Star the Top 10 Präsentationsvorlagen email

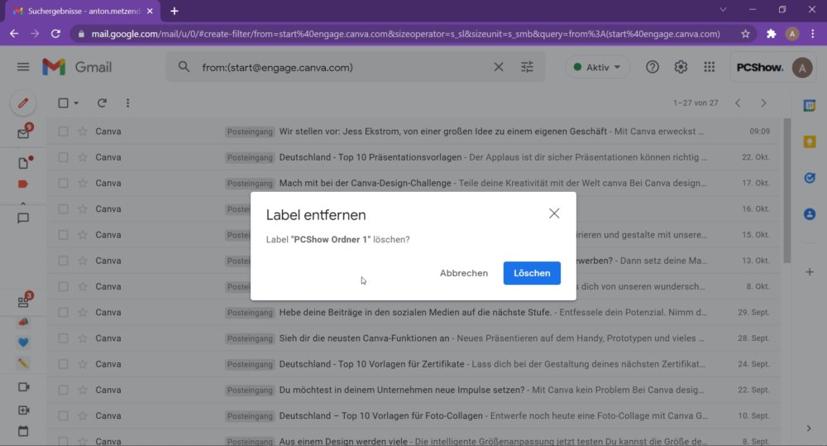pos(82,157)
